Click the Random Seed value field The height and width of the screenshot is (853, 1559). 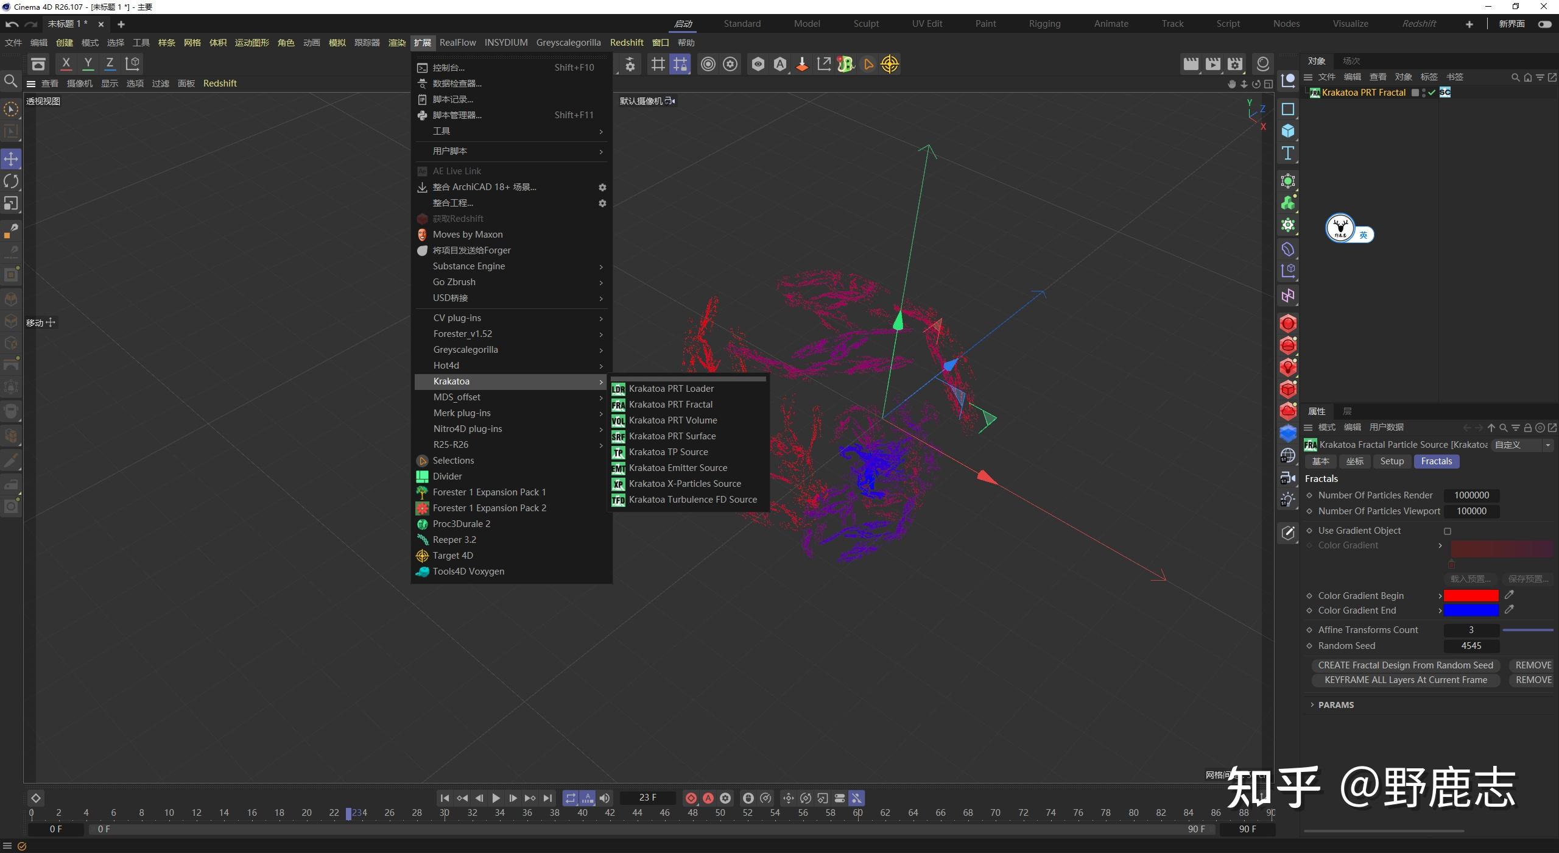tap(1472, 645)
